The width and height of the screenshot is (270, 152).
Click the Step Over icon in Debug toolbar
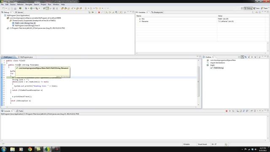click(110, 12)
